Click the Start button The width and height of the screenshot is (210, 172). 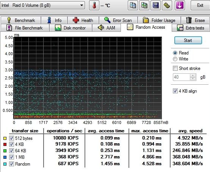188,40
